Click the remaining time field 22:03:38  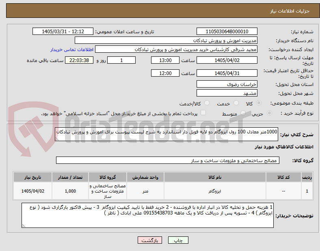pyautogui.click(x=79, y=60)
